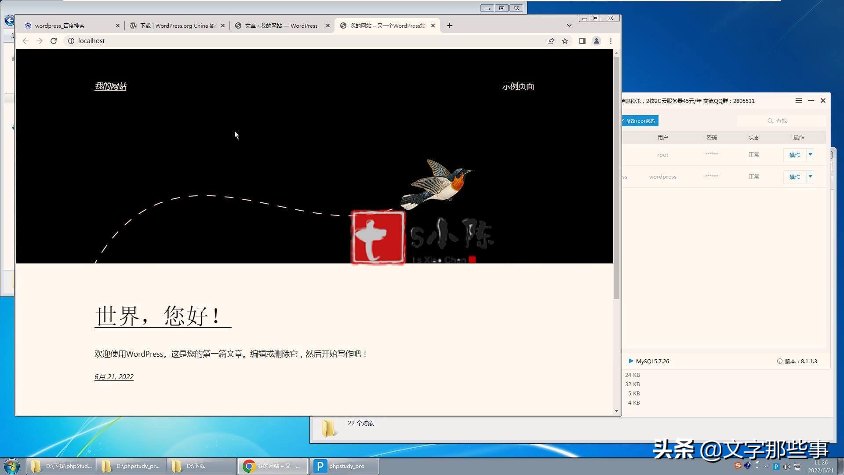
Task: Click the 查找 search field in phpStudy
Action: [x=787, y=121]
